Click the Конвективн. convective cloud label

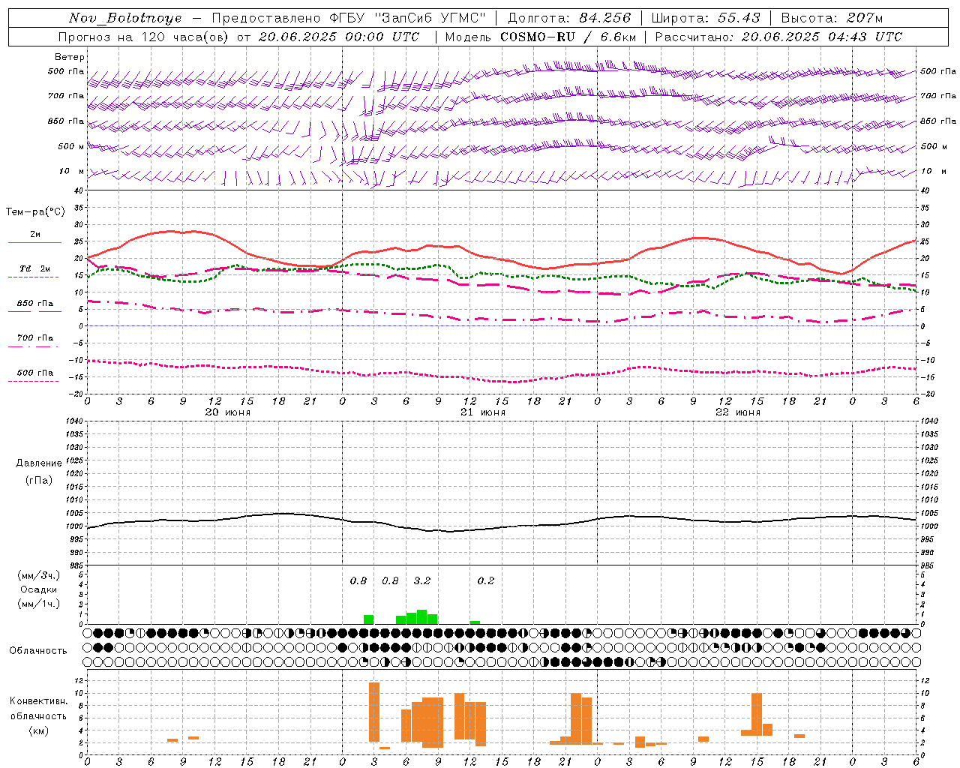[38, 700]
